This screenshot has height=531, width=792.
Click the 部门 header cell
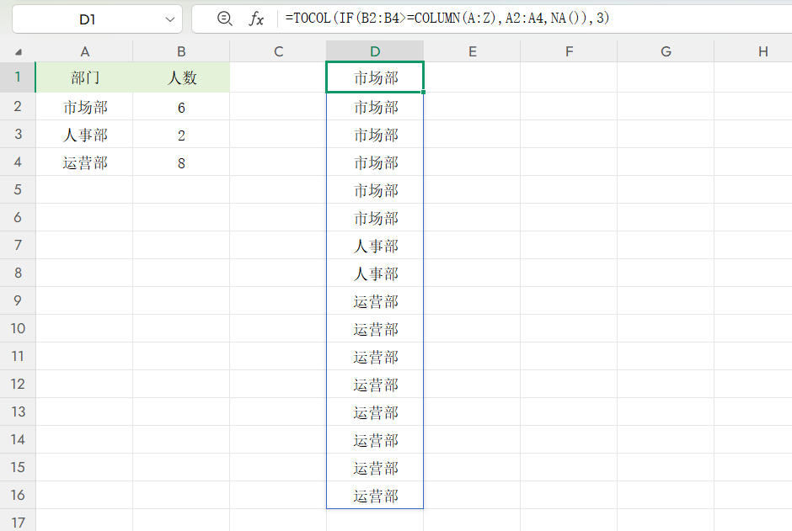(x=84, y=79)
